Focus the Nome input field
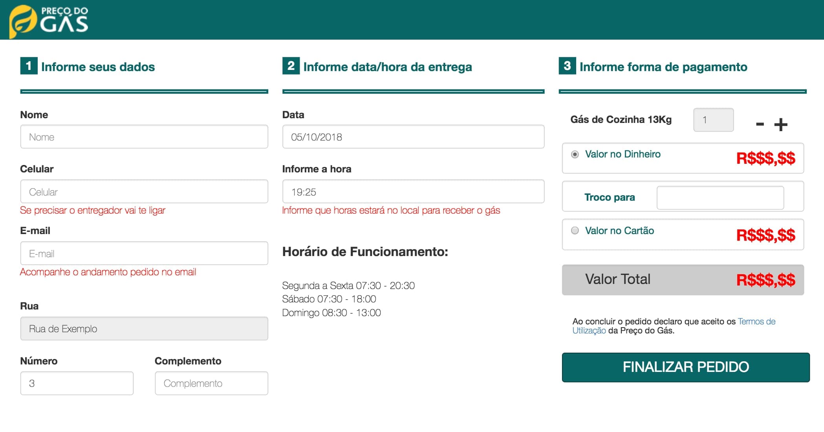824x432 pixels. pyautogui.click(x=144, y=137)
